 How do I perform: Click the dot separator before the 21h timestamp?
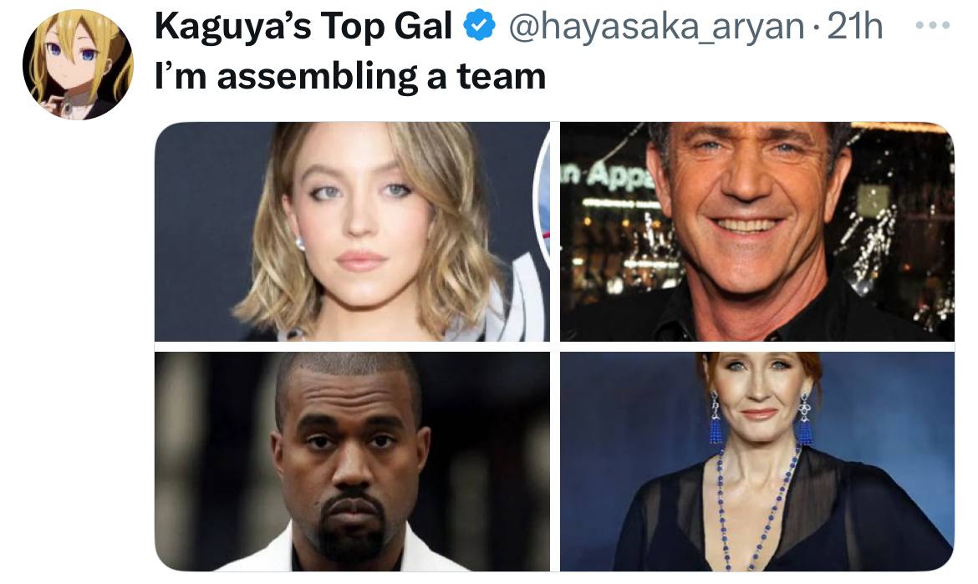pos(816,28)
